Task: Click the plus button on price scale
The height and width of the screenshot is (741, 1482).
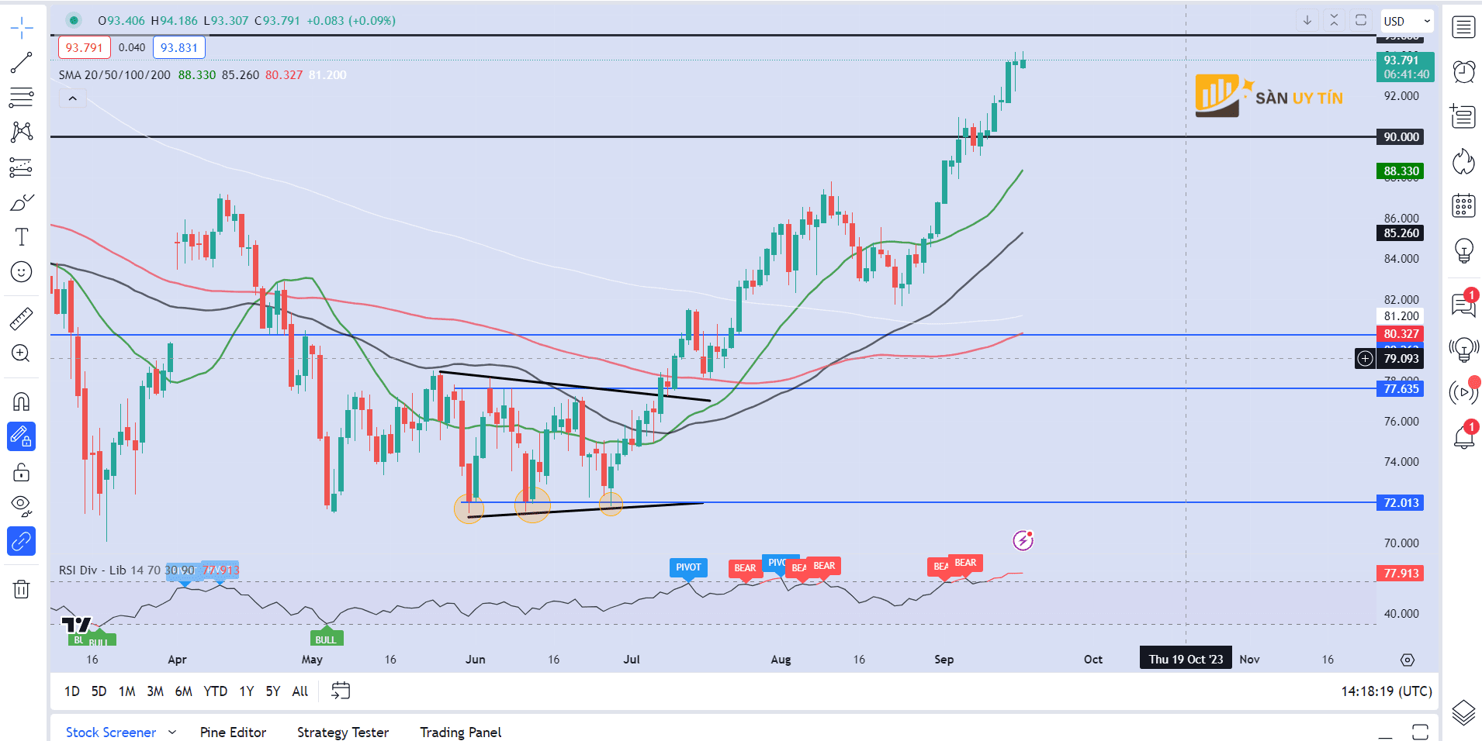Action: pos(1365,358)
